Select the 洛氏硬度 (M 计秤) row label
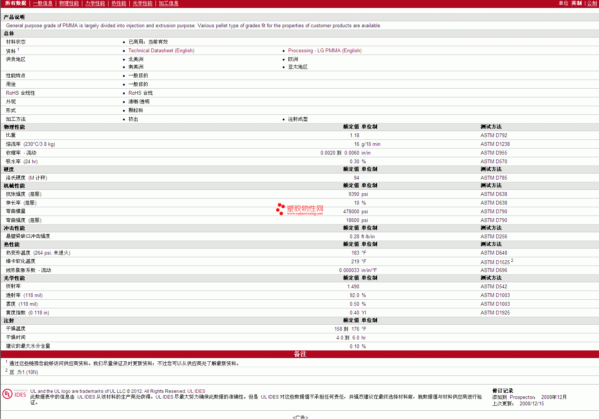 27,178
